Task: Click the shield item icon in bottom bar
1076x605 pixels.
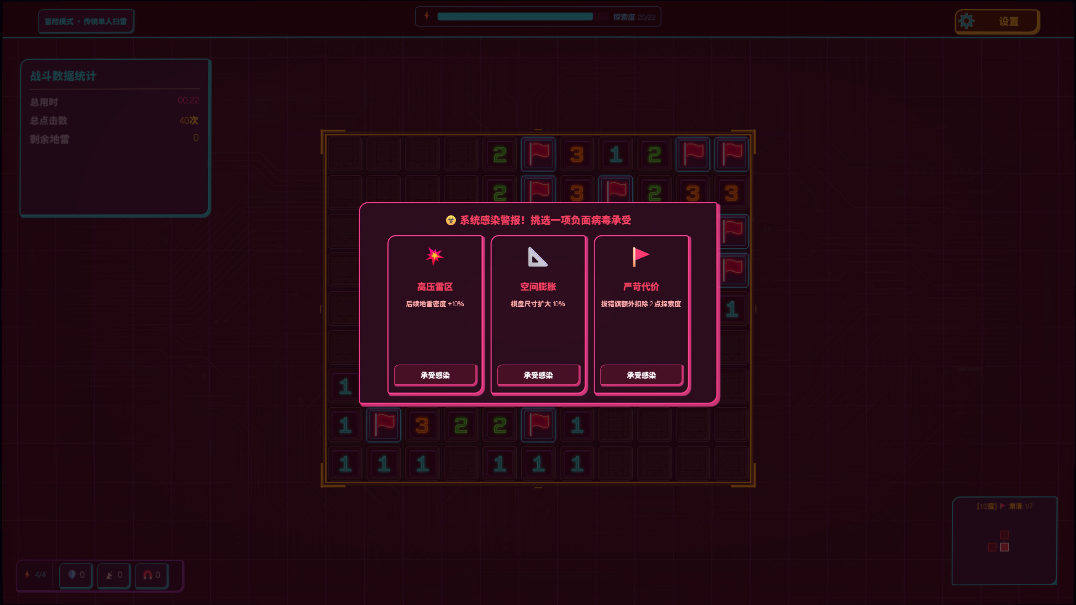Action: click(72, 574)
